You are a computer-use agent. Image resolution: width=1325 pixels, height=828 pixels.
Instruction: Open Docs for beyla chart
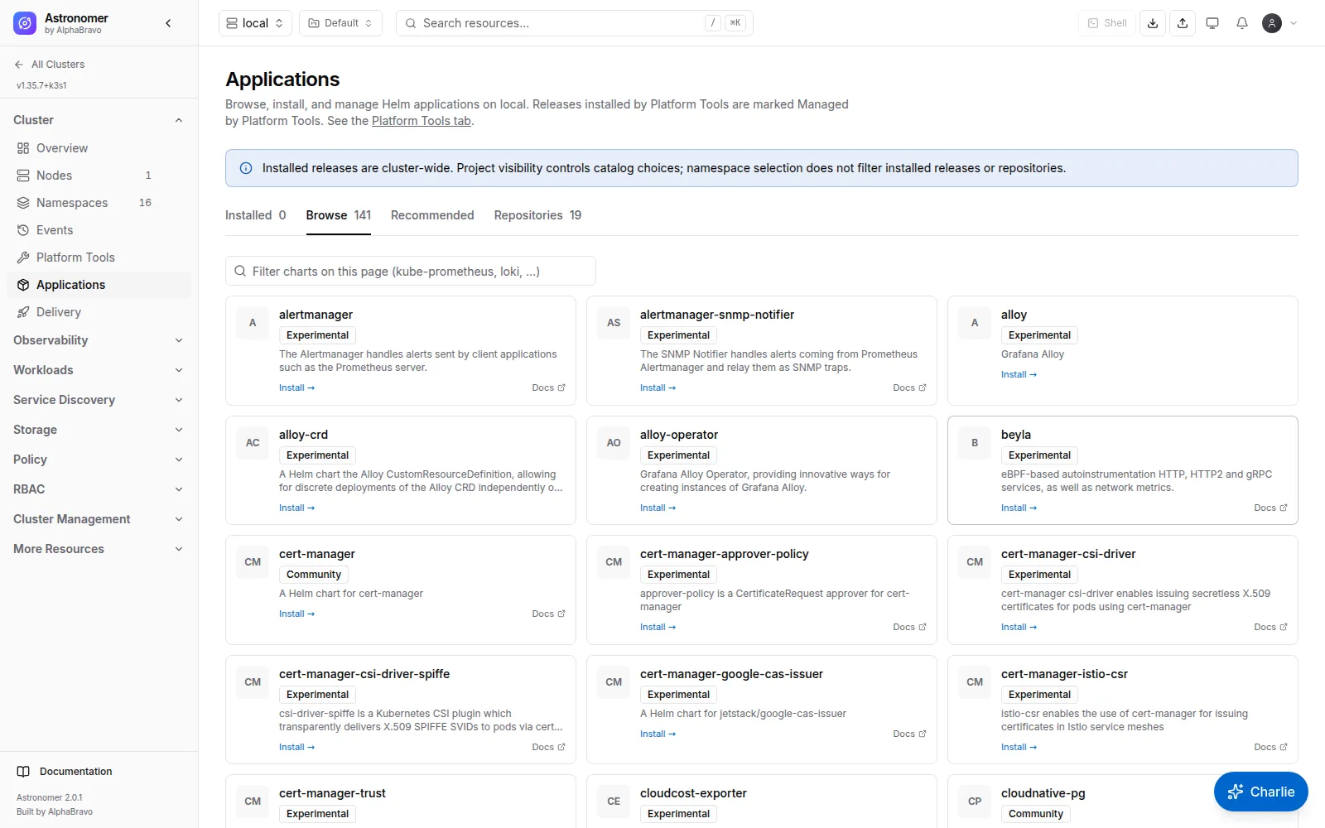pos(1270,508)
